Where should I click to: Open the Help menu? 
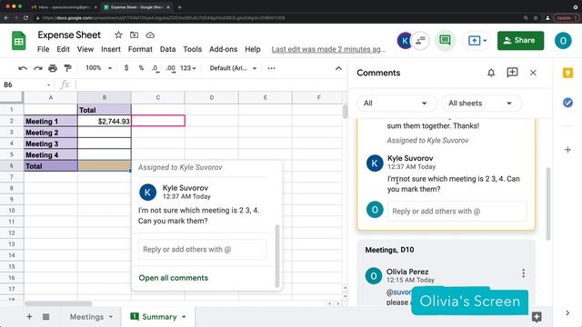pyautogui.click(x=253, y=49)
